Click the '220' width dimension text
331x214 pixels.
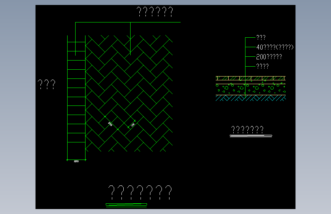click(76, 161)
